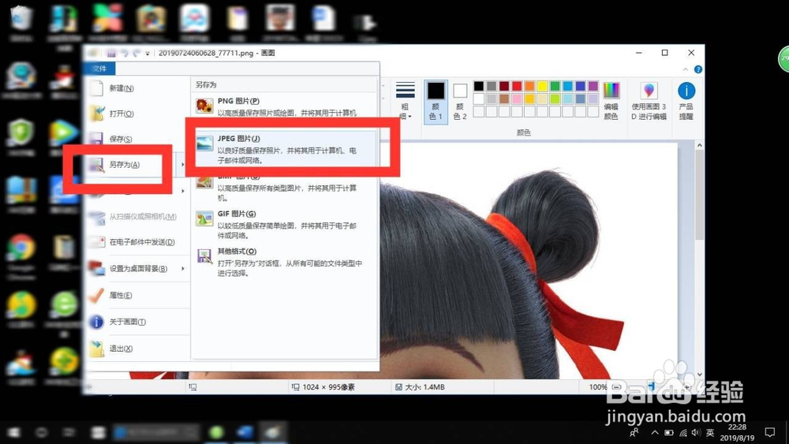Collapse the ribbon with the chevron icon
The image size is (789, 444).
tap(686, 69)
